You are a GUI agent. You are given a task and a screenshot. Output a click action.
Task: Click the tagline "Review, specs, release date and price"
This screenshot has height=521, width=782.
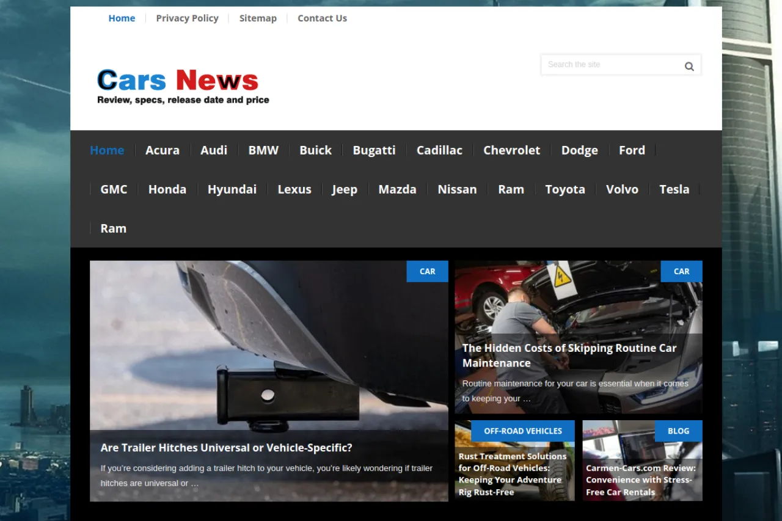(x=183, y=100)
